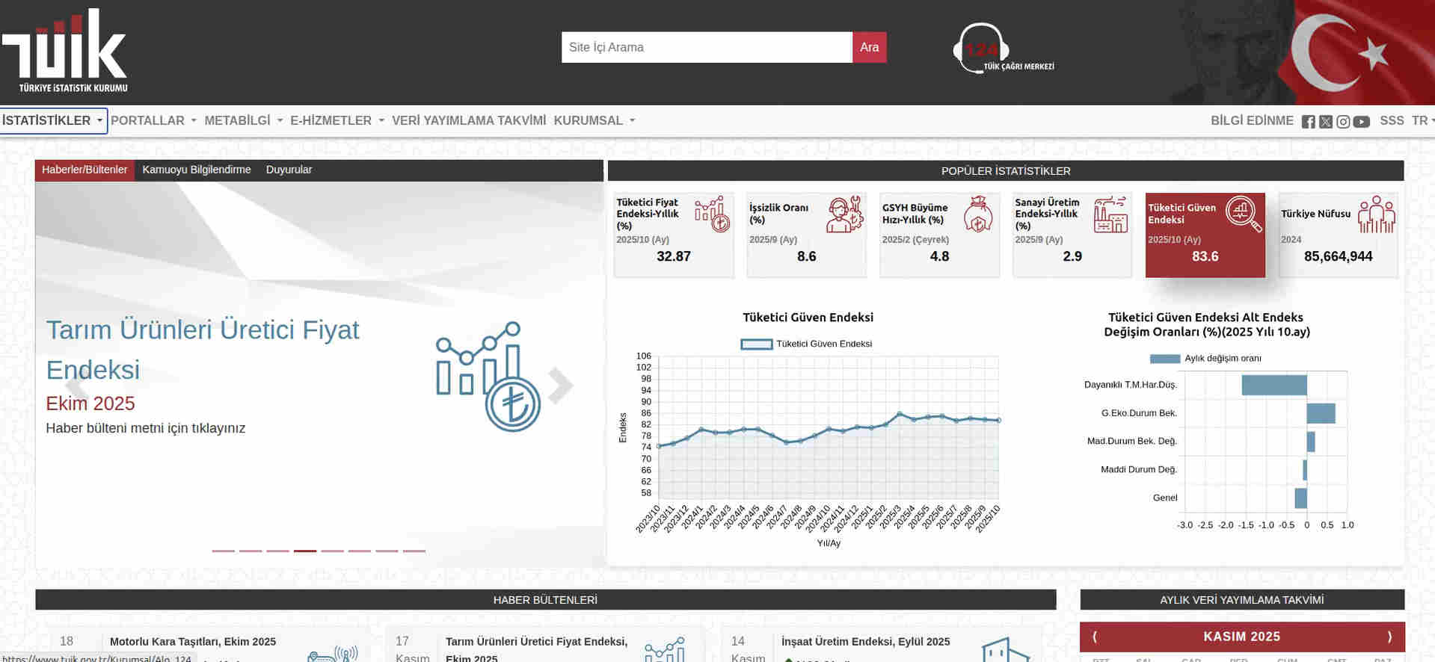Click the GSYH Büyüme money bag icon

(978, 214)
